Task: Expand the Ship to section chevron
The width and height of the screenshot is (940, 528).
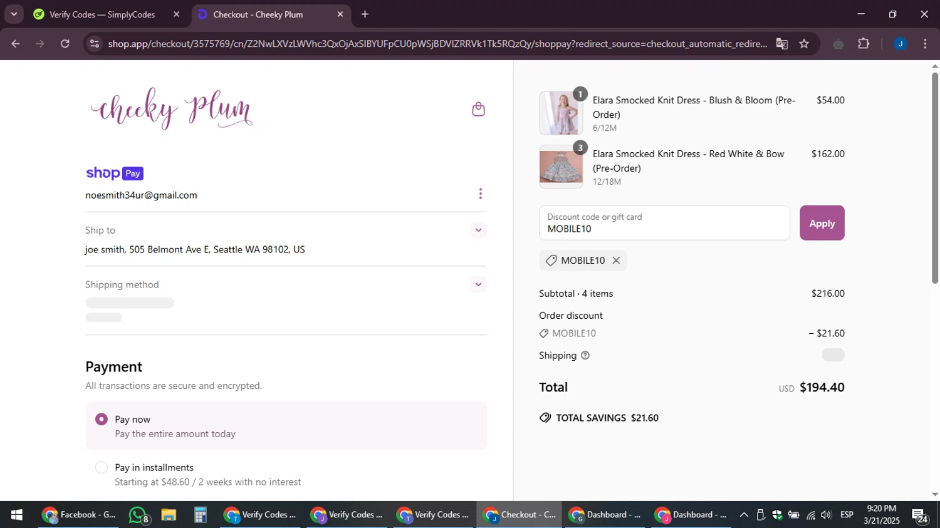Action: coord(478,230)
